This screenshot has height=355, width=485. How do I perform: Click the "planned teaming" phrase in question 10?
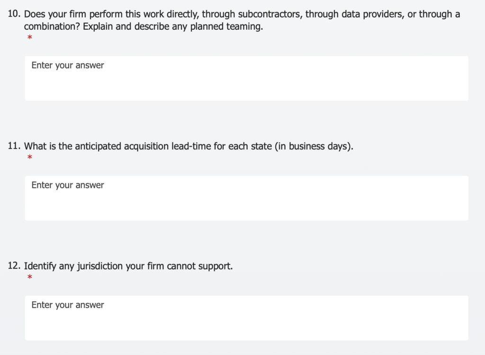[226, 26]
